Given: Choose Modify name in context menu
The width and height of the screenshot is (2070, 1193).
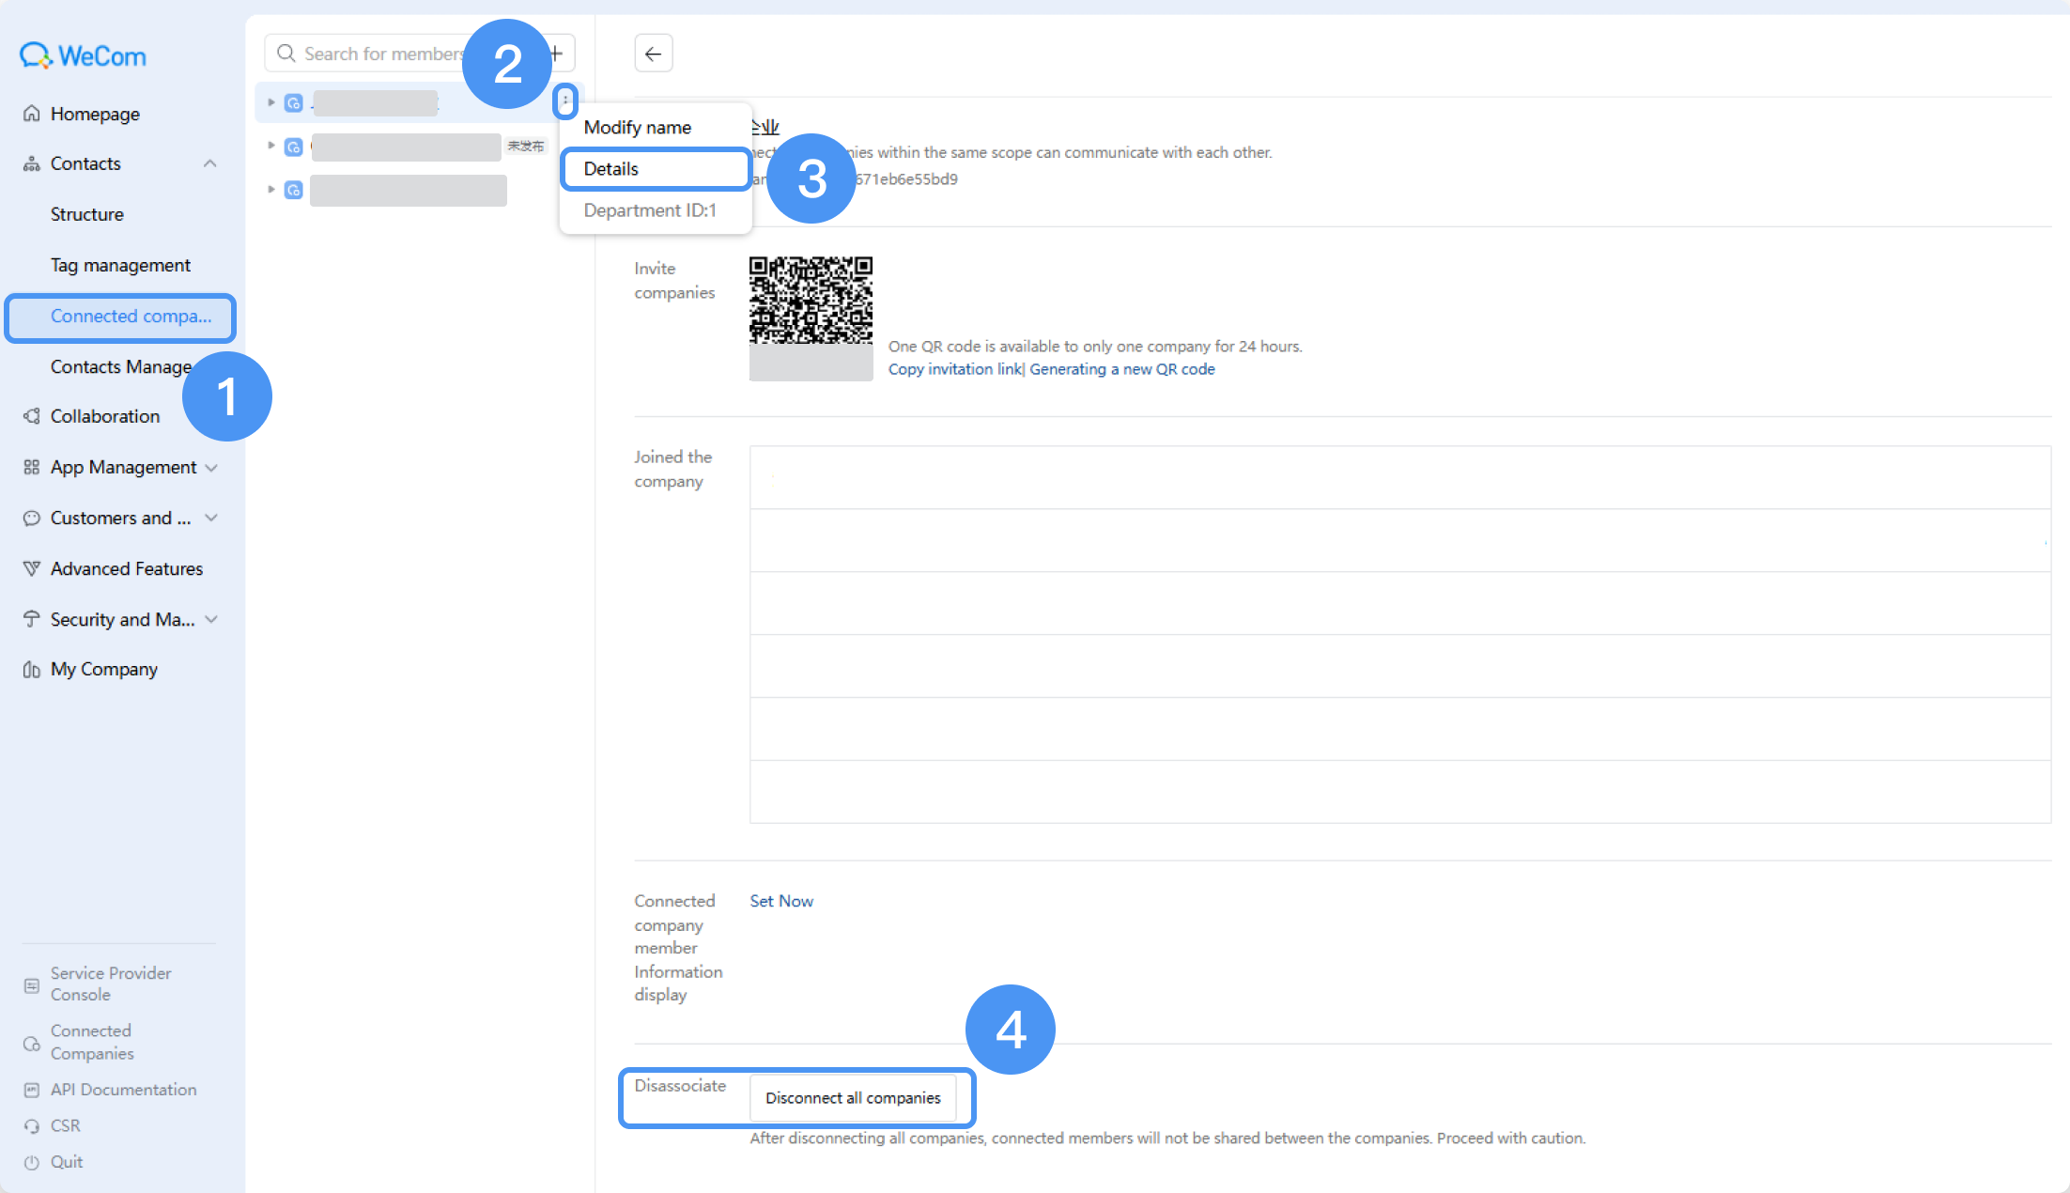Looking at the screenshot, I should coord(638,128).
